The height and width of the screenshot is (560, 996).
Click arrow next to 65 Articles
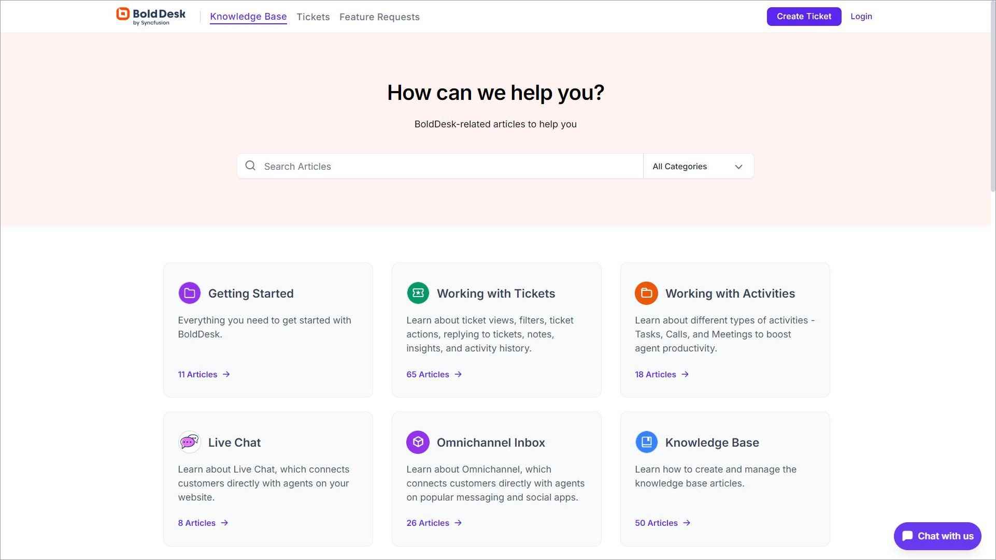[458, 374]
